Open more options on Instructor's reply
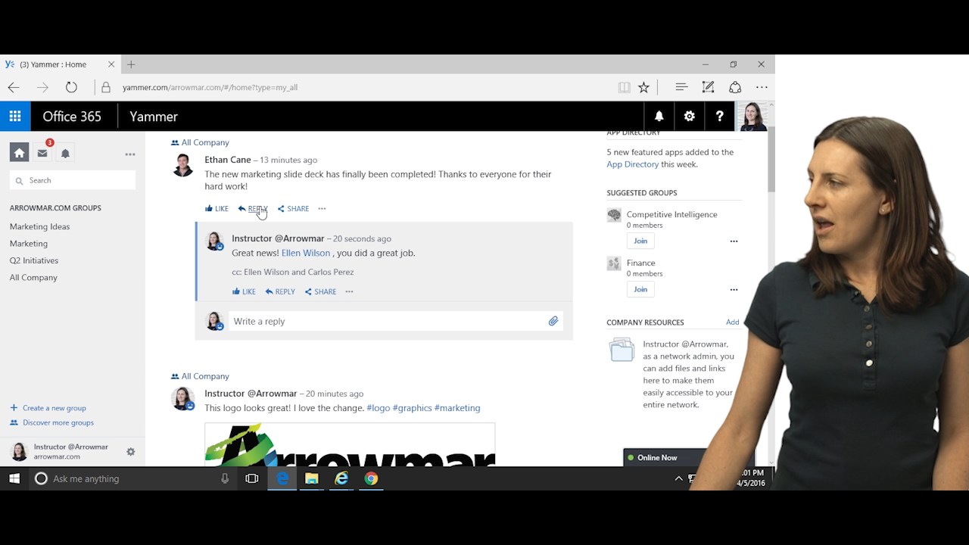The width and height of the screenshot is (969, 545). coord(349,291)
